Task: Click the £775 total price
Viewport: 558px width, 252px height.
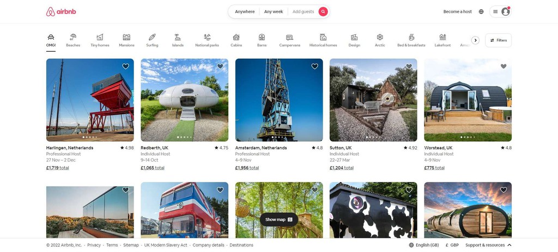Action: [434, 168]
